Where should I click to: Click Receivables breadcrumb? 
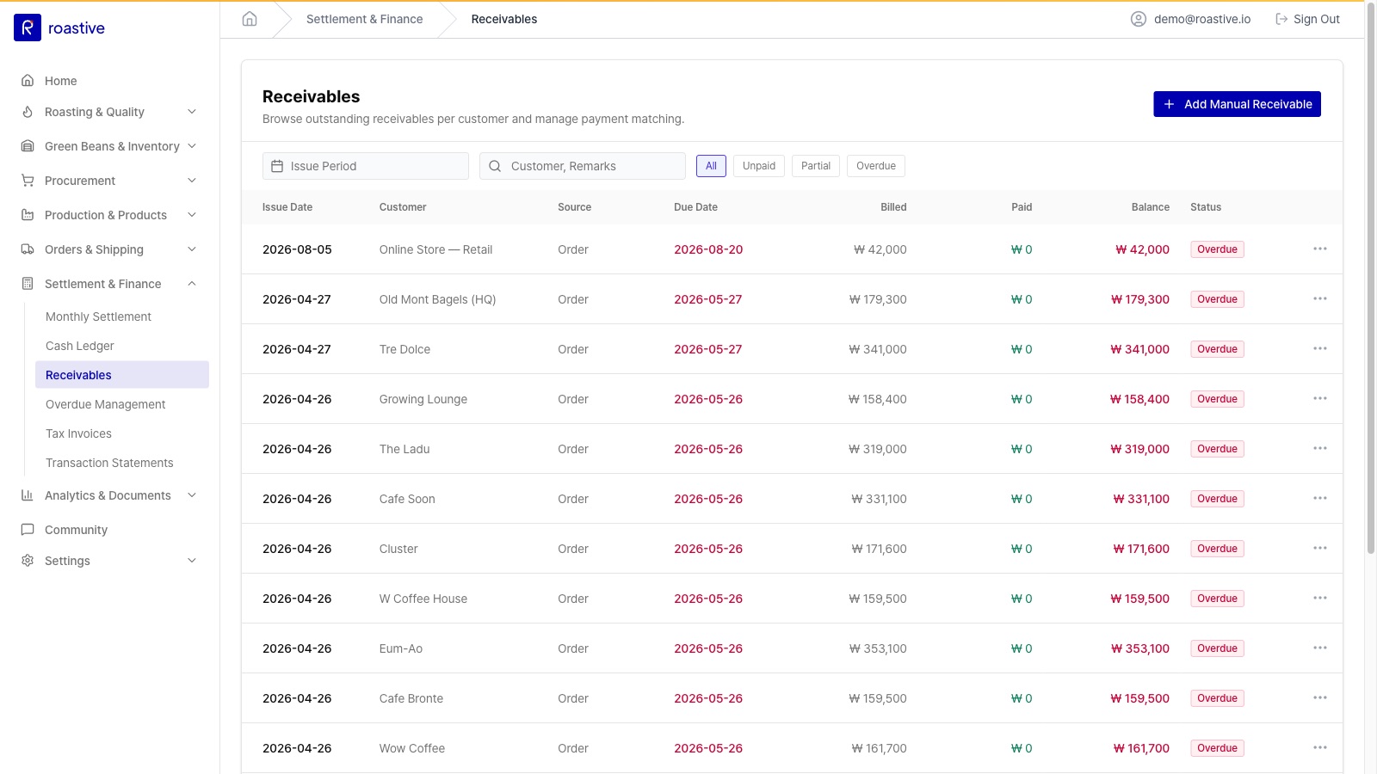tap(504, 19)
